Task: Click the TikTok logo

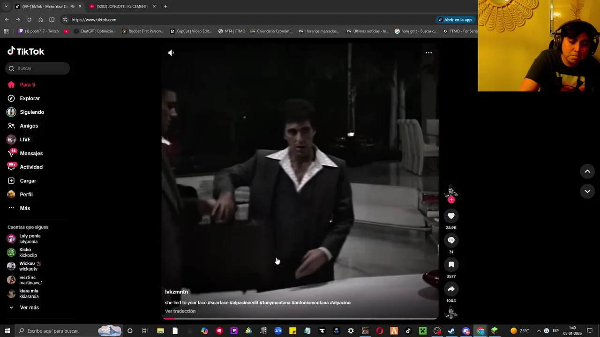Action: (26, 51)
